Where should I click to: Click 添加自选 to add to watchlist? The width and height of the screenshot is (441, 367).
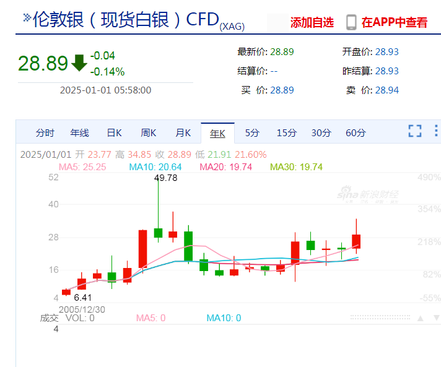[312, 23]
